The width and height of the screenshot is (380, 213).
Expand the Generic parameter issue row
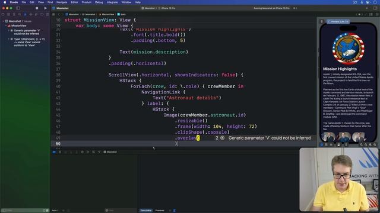click(9, 31)
